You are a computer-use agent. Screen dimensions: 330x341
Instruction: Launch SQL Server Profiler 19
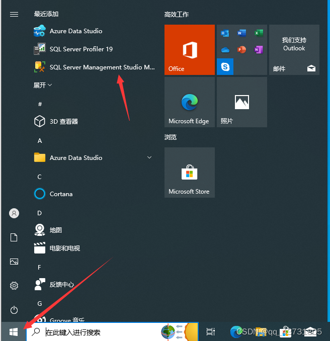tap(94, 49)
